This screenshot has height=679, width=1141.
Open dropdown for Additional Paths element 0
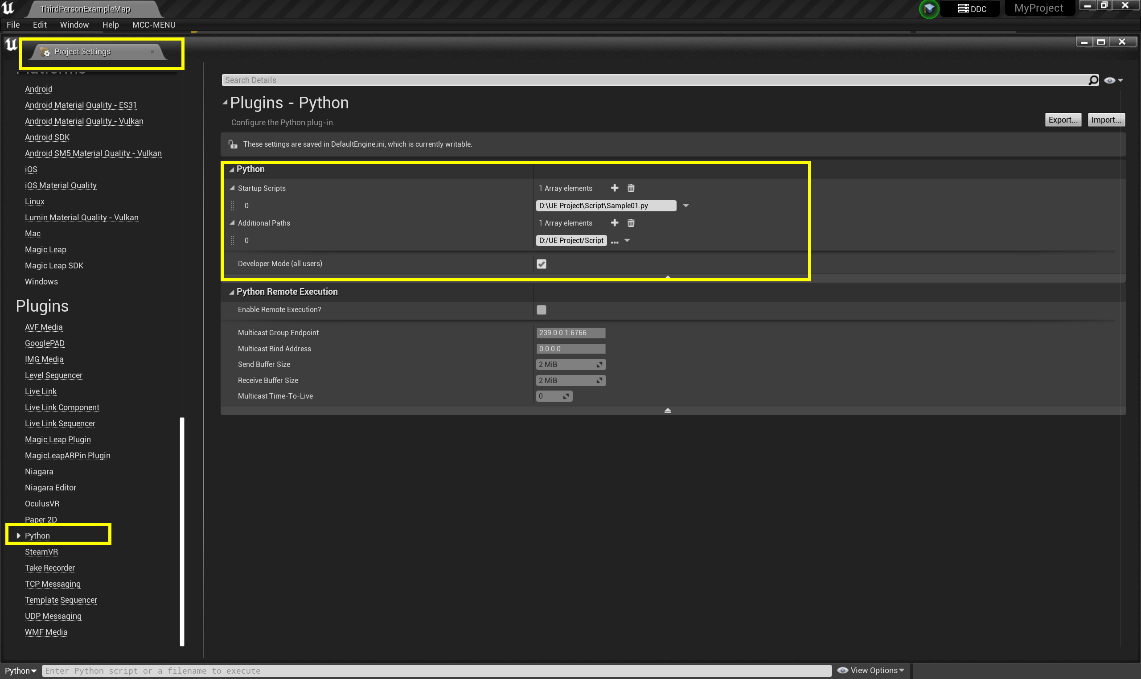(627, 241)
